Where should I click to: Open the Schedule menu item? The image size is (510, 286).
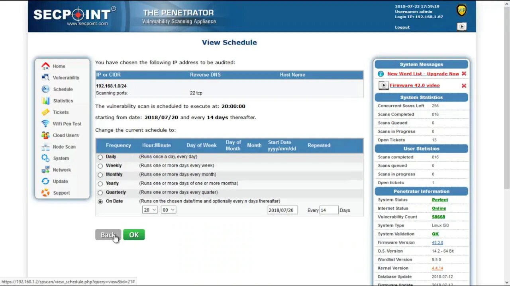63,89
